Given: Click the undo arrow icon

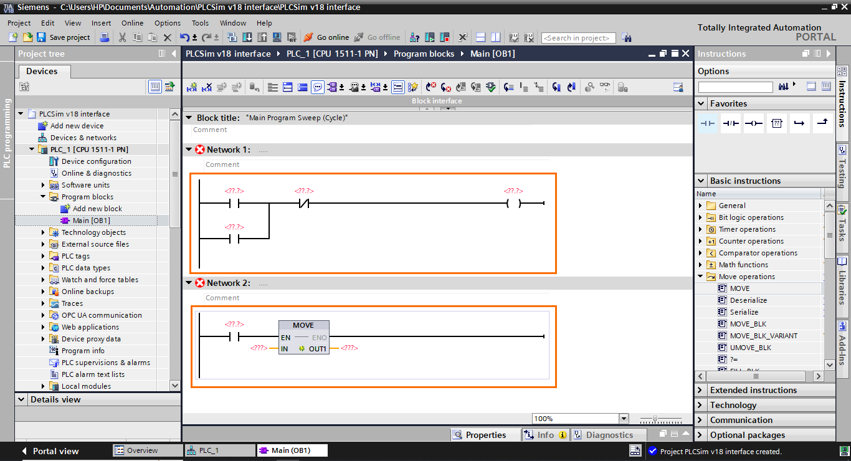Looking at the screenshot, I should 184,37.
